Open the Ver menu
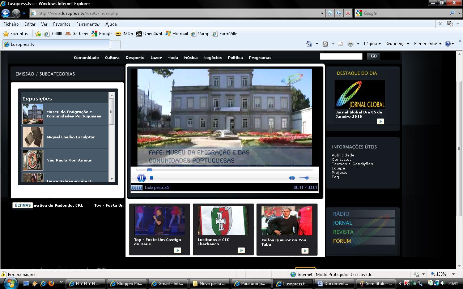Screen dimensions: 463x289 point(44,24)
